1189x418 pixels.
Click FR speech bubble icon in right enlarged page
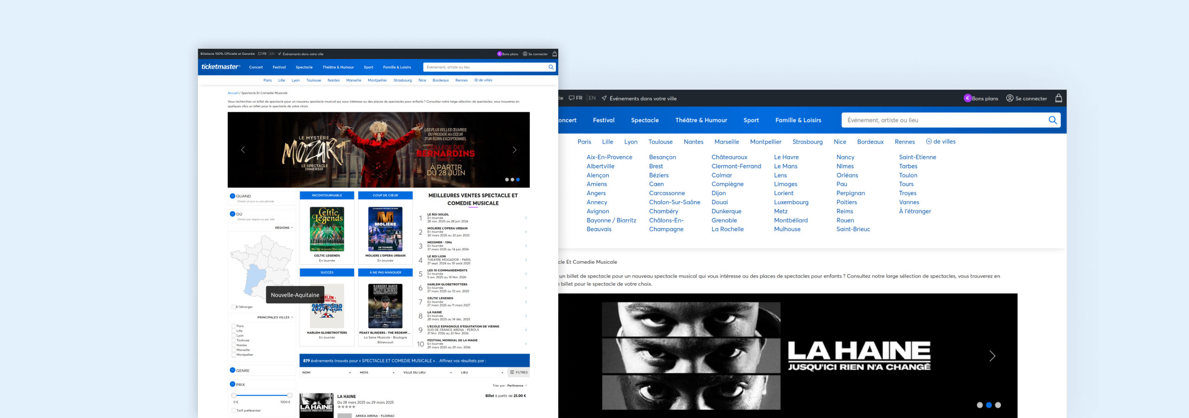click(x=572, y=98)
